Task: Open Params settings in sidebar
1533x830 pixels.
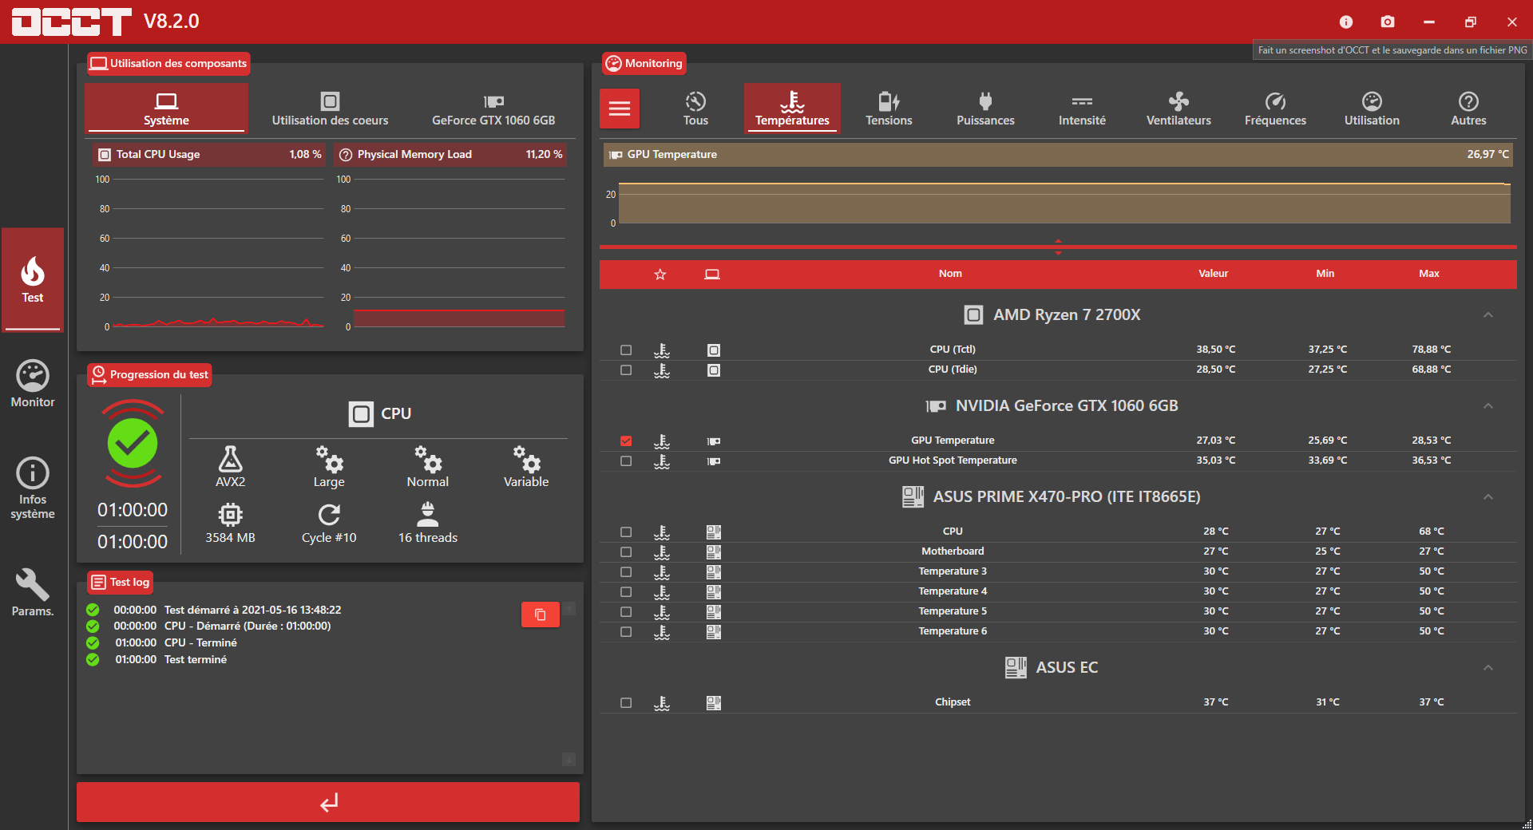Action: (33, 592)
